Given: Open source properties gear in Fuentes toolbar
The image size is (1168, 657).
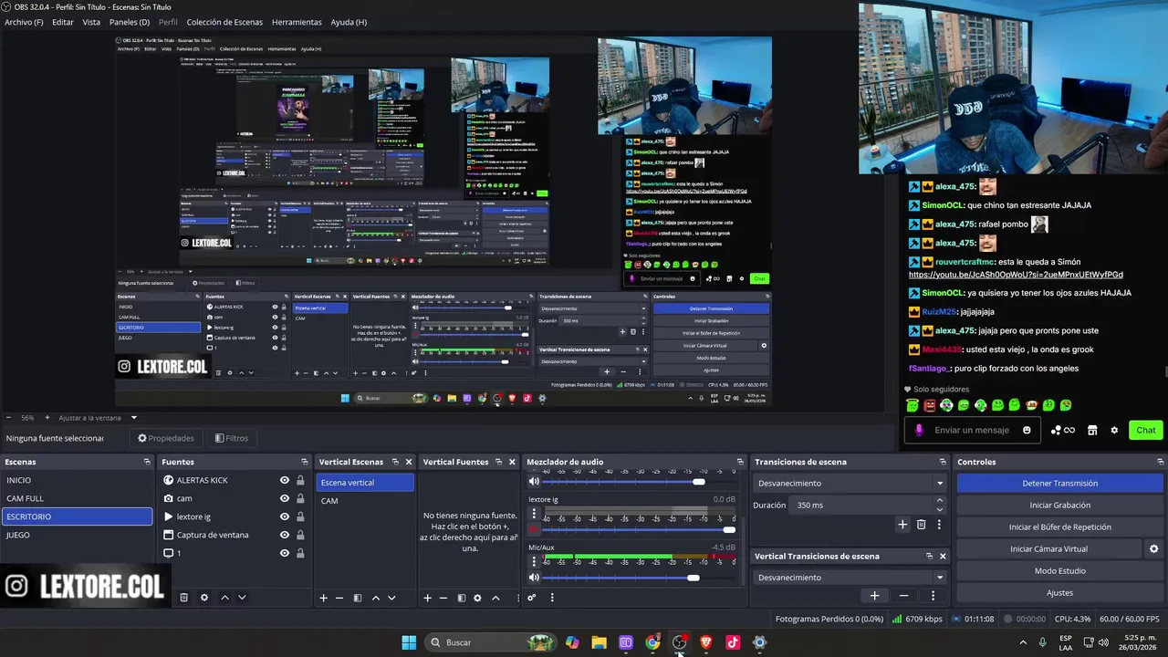Looking at the screenshot, I should pyautogui.click(x=204, y=598).
